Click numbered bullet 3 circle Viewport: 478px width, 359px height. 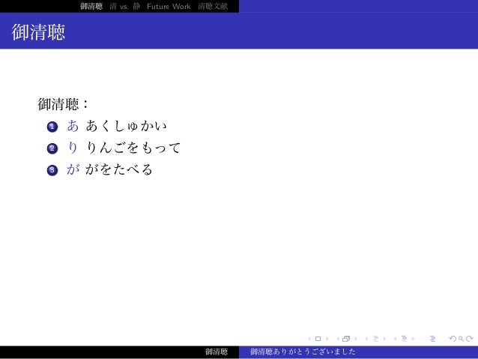tap(52, 170)
